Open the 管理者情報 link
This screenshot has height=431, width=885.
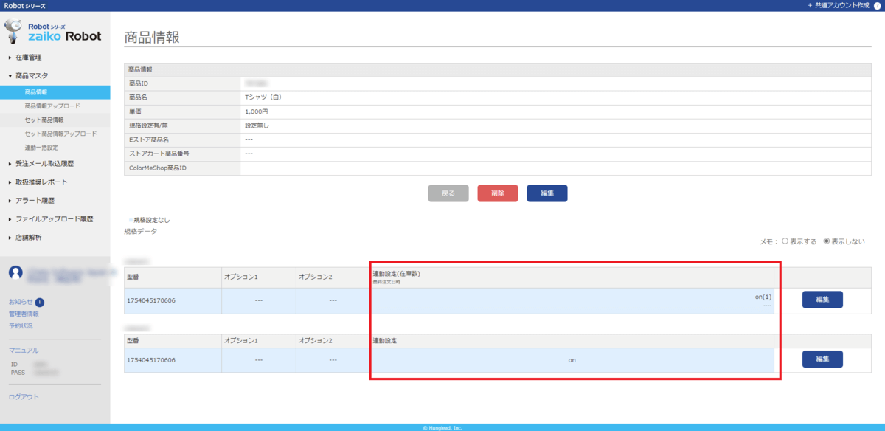[x=24, y=314]
